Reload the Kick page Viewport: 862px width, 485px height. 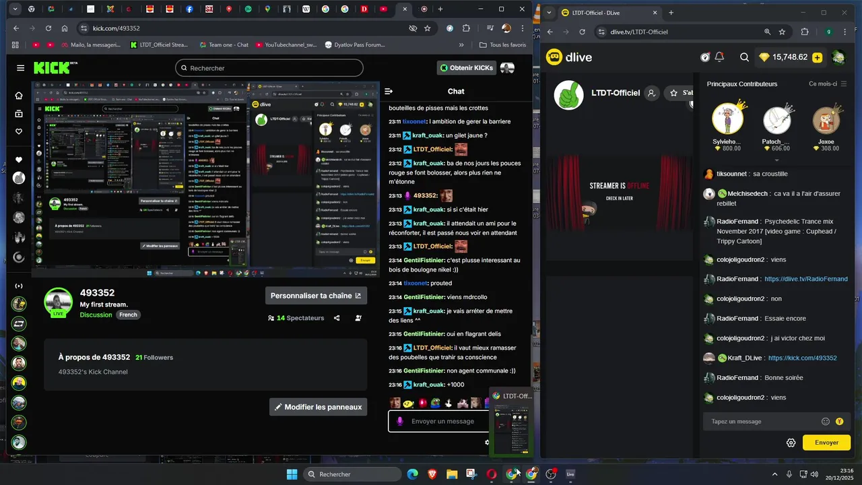tap(48, 28)
